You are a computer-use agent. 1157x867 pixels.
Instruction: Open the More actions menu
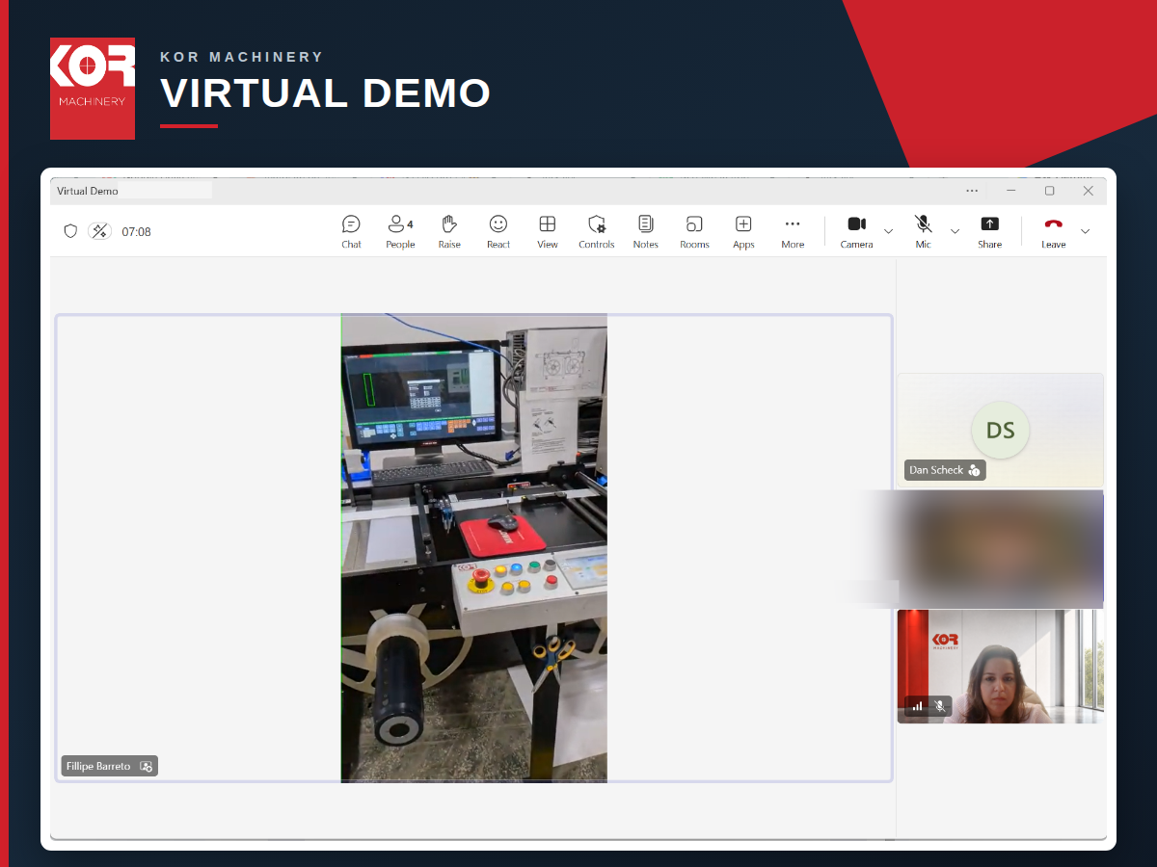[793, 231]
